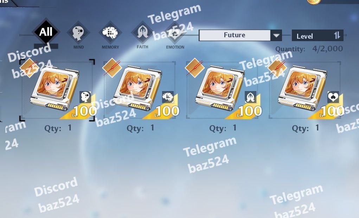This screenshot has height=218, width=359.
Task: Click the gold coin currency icon
Action: point(314,2)
